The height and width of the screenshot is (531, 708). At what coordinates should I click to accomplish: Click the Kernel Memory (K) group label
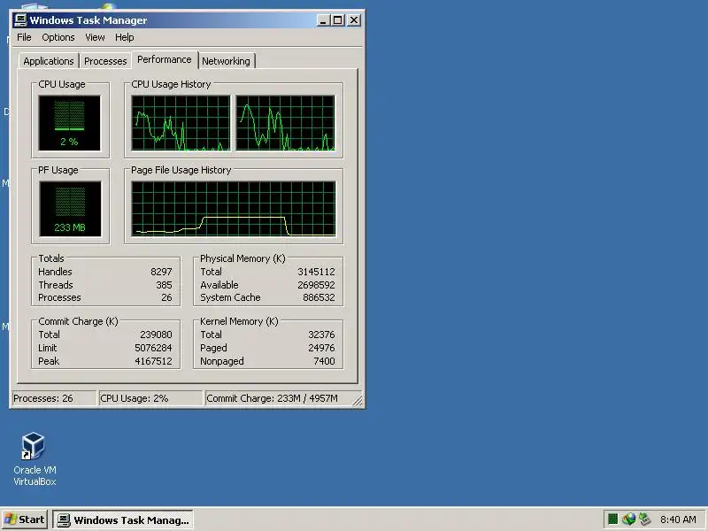tap(239, 321)
